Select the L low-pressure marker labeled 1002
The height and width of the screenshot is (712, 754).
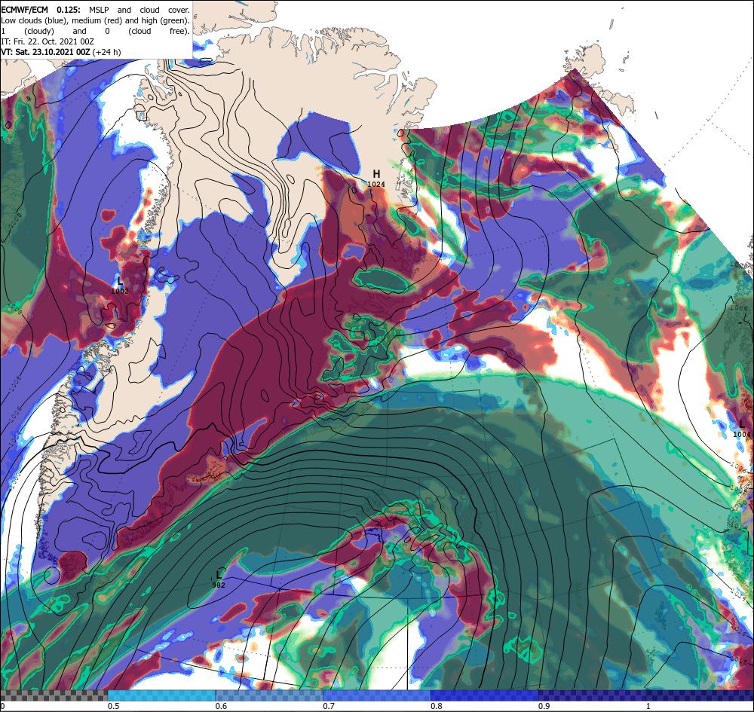click(x=120, y=281)
